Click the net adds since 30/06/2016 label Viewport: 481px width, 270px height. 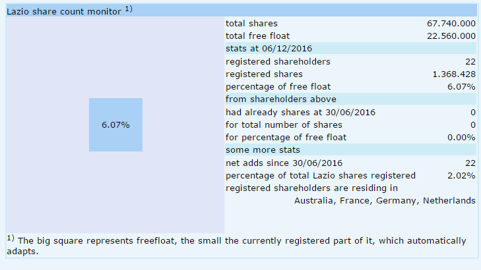point(284,163)
